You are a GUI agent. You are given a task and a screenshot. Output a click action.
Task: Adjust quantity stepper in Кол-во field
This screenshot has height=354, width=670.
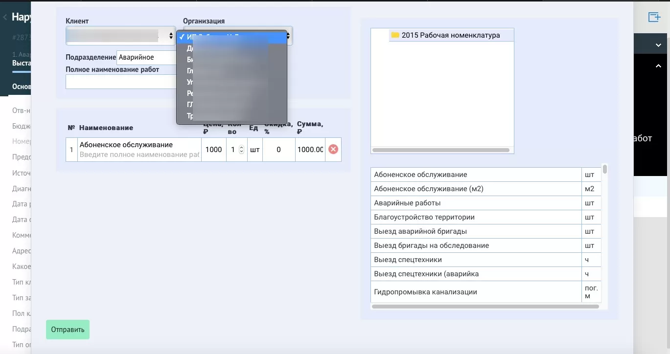[241, 150]
